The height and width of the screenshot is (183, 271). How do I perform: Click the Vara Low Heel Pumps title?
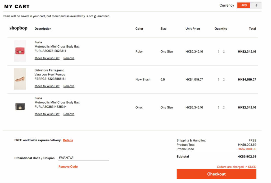tap(50, 74)
